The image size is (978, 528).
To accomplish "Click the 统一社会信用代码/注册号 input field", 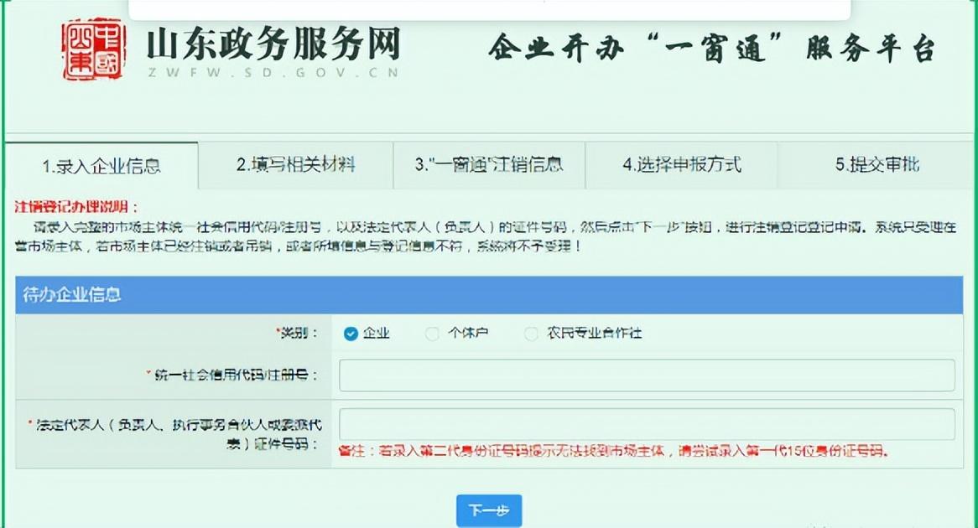I will [646, 375].
